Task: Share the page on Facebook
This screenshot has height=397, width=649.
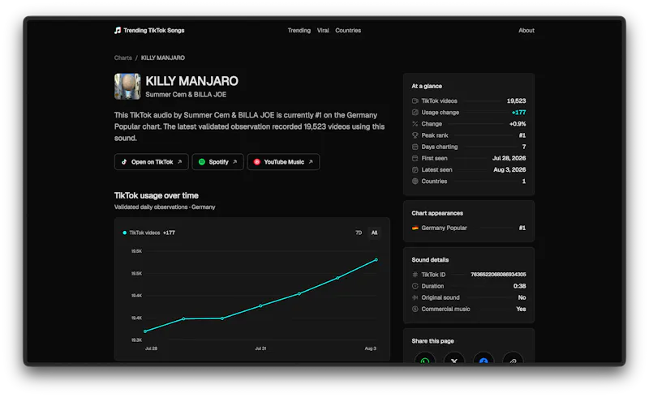Action: pos(484,358)
